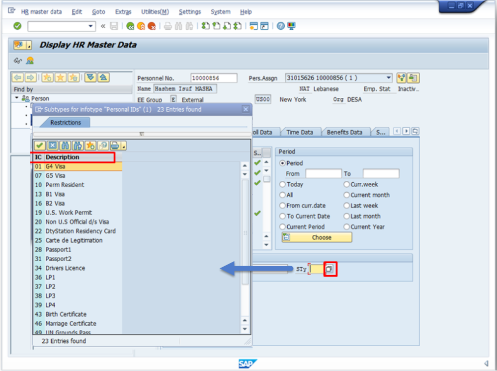Screen dimensions: 497x371
Task: Open the dropdown arrow beside print icon in dialog
Action: pyautogui.click(x=123, y=146)
